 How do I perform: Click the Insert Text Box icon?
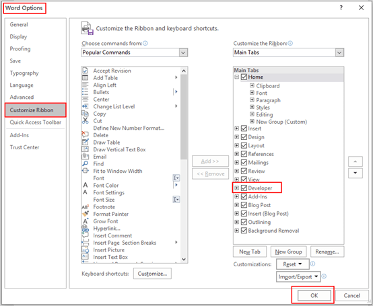(85, 257)
